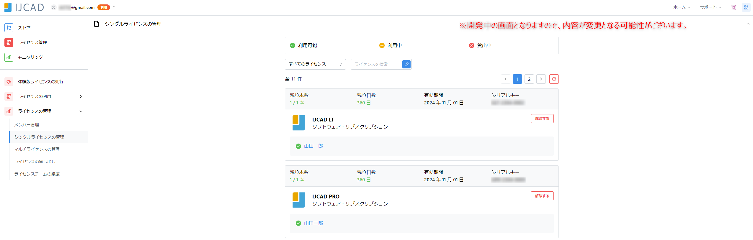Viewport: 753px width, 240px height.
Task: Open the ストア cart icon in sidebar
Action: (x=9, y=28)
